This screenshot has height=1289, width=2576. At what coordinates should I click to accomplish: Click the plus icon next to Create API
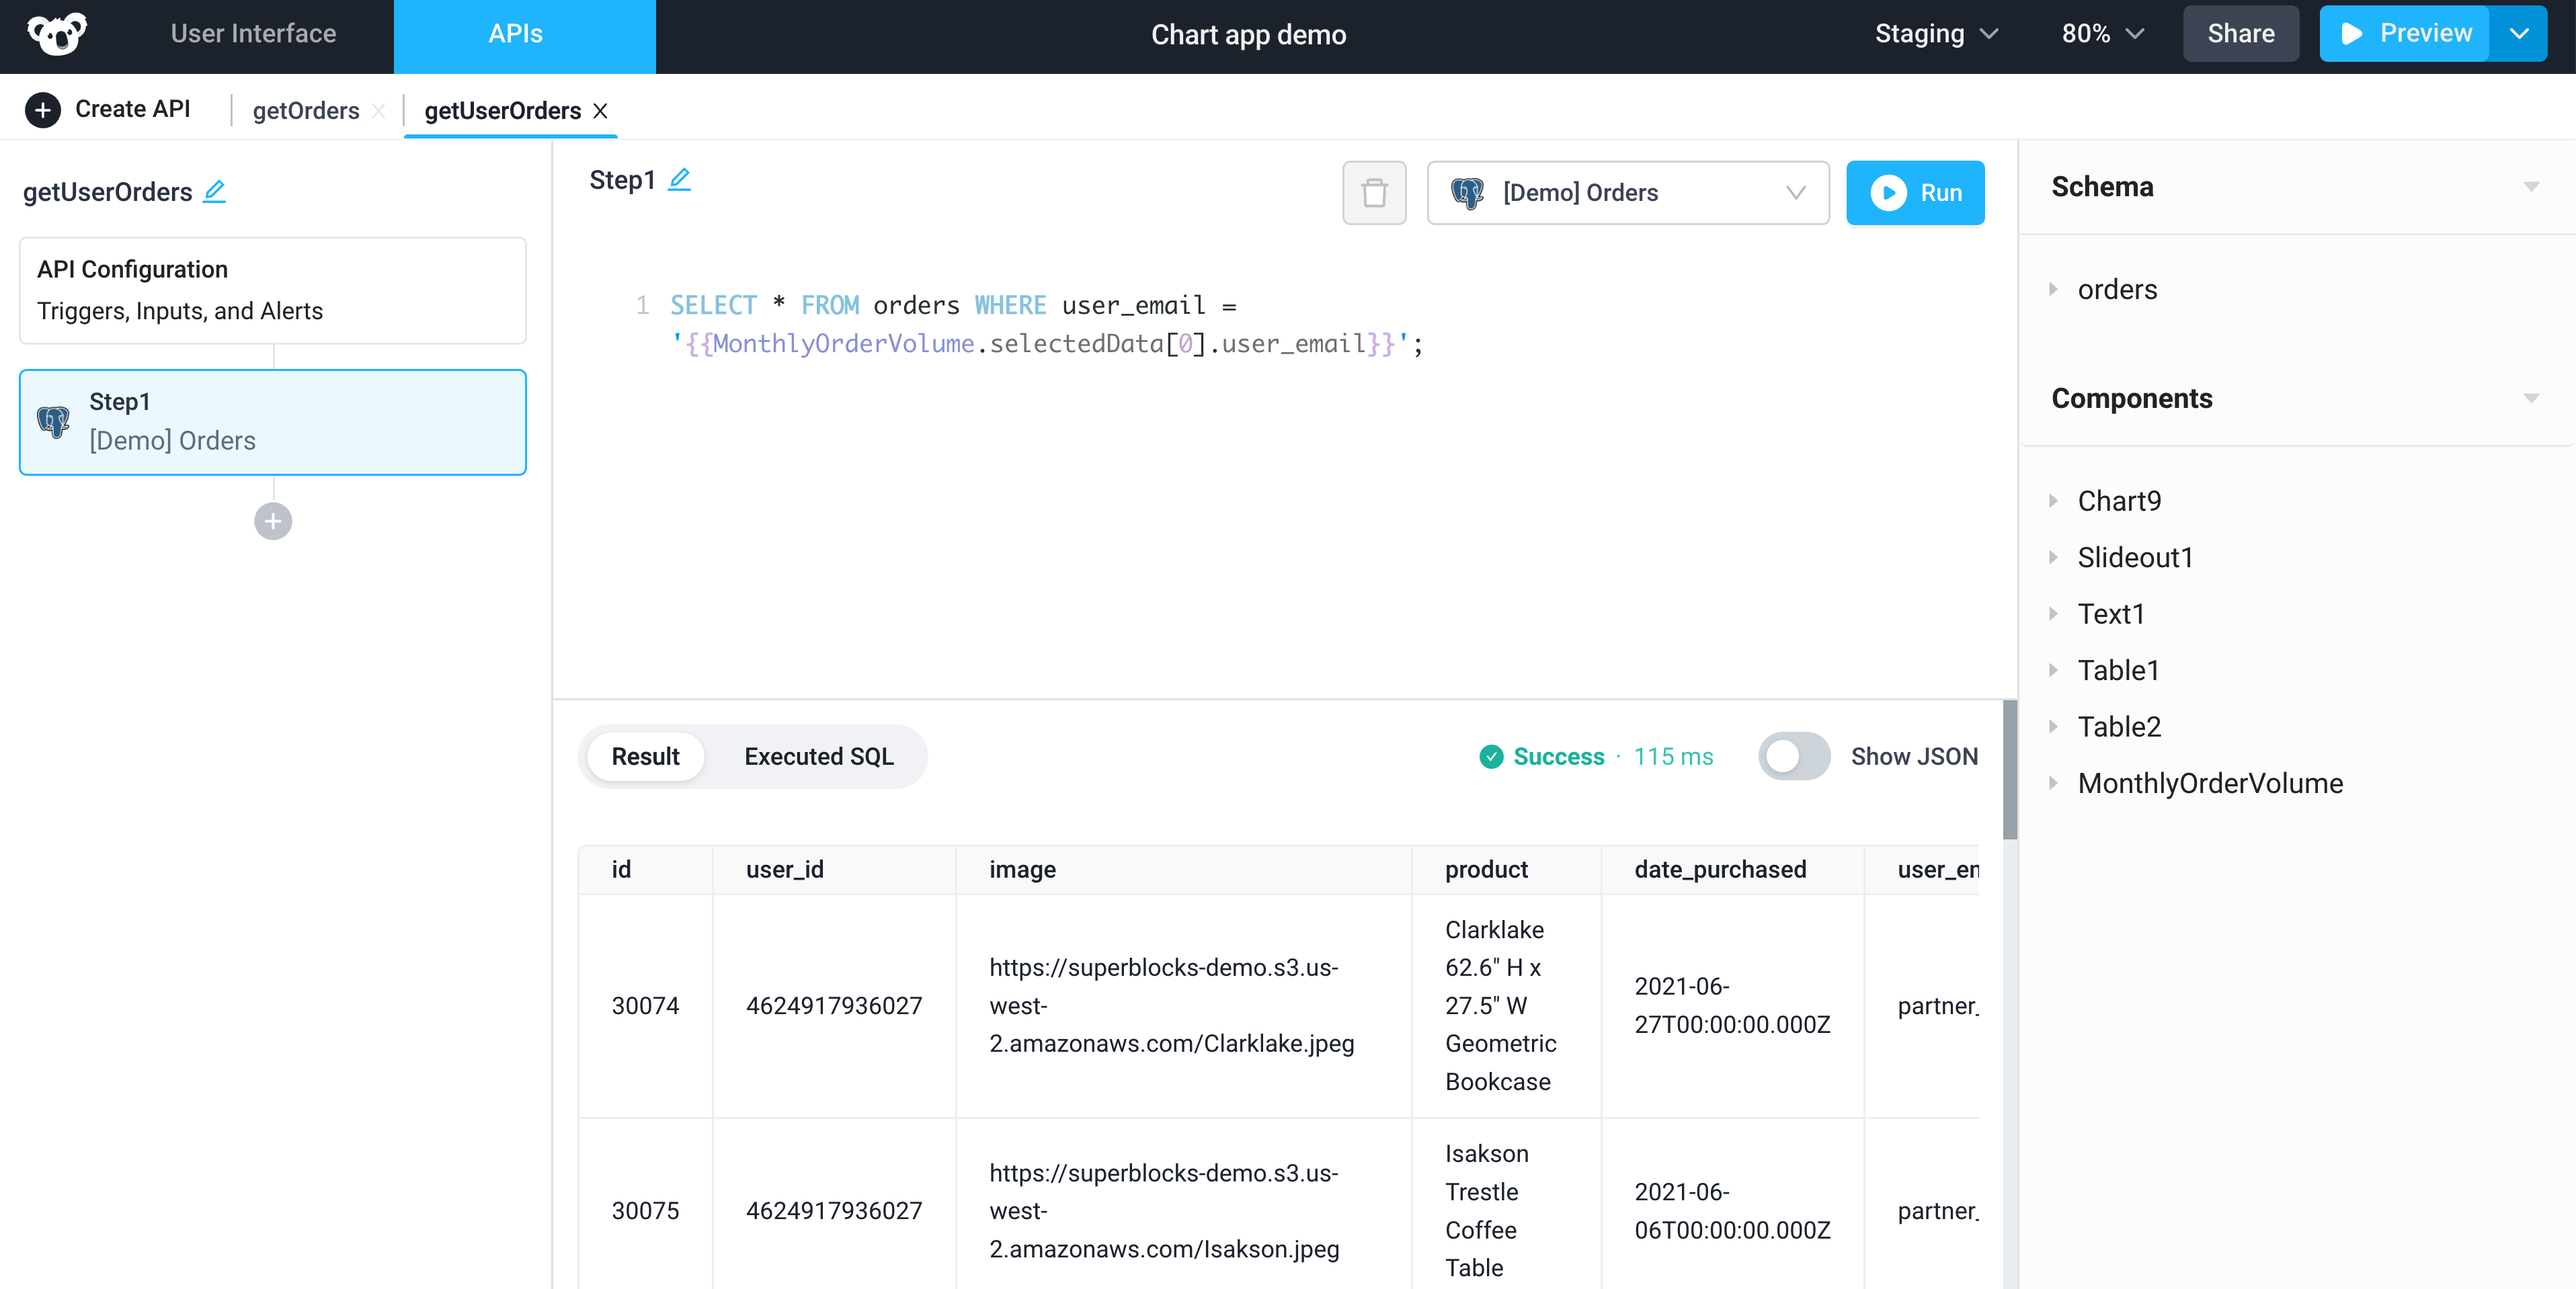tap(42, 109)
